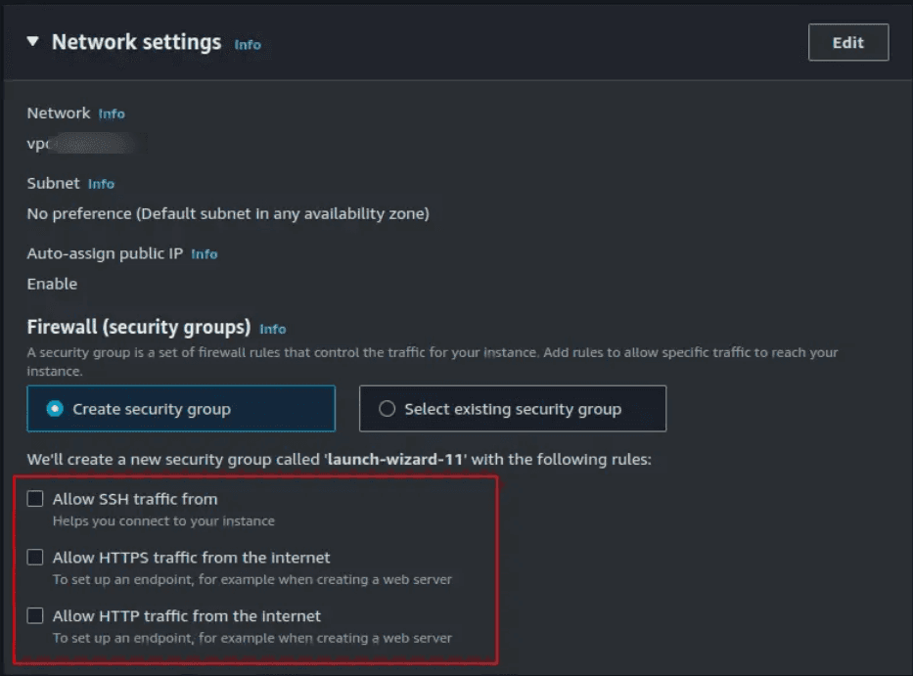Viewport: 913px width, 676px height.
Task: Open the Network settings Info link
Action: tap(247, 44)
